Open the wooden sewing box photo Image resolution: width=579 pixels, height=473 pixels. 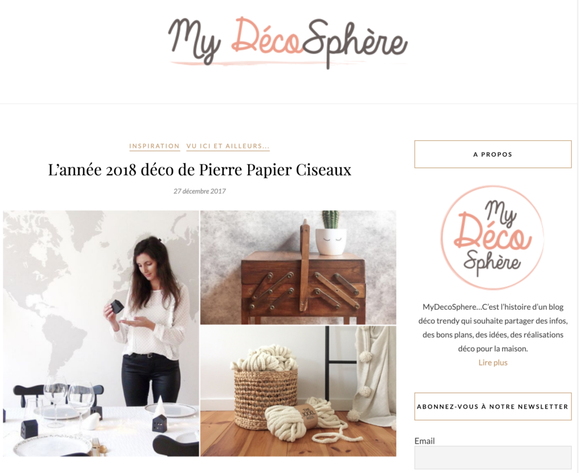click(x=299, y=267)
